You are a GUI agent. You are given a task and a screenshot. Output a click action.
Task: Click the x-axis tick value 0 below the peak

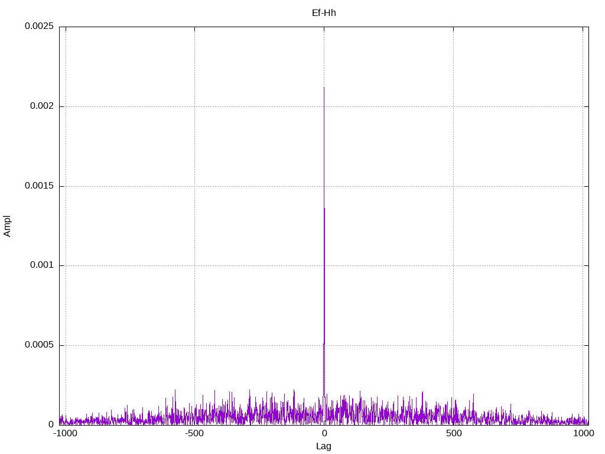324,433
